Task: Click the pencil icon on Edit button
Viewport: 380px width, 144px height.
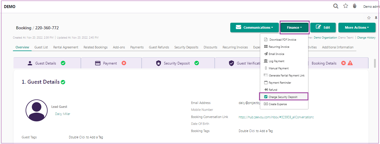Action: pyautogui.click(x=318, y=27)
